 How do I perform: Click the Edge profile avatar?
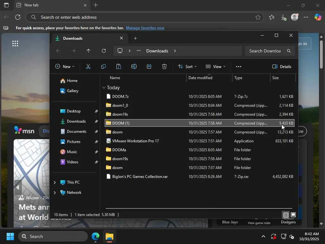[295, 17]
